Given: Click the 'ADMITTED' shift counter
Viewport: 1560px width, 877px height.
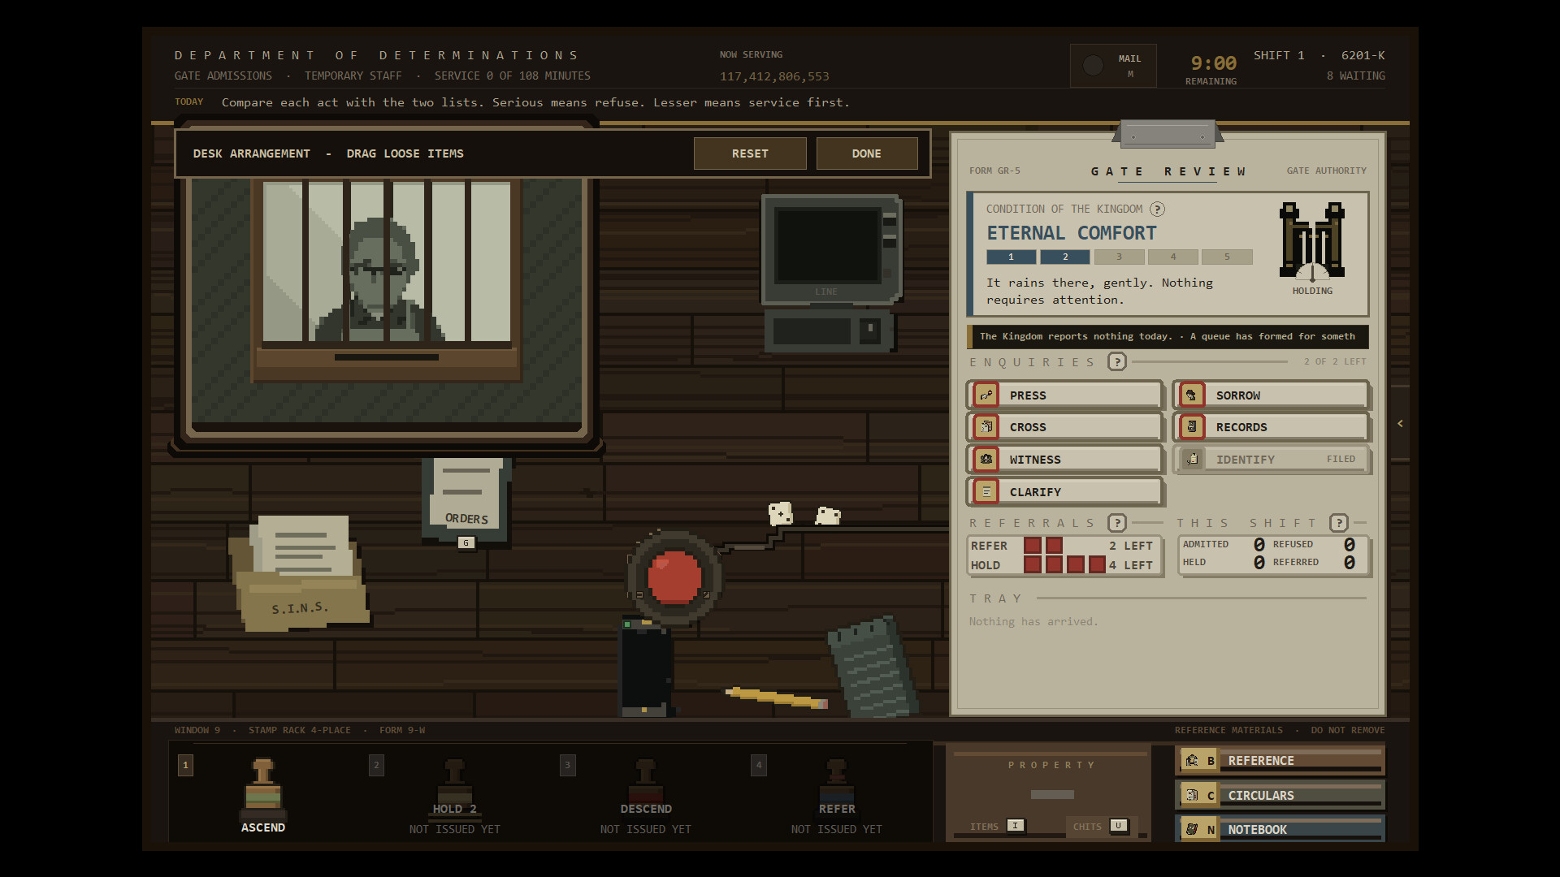Looking at the screenshot, I should click(1224, 544).
